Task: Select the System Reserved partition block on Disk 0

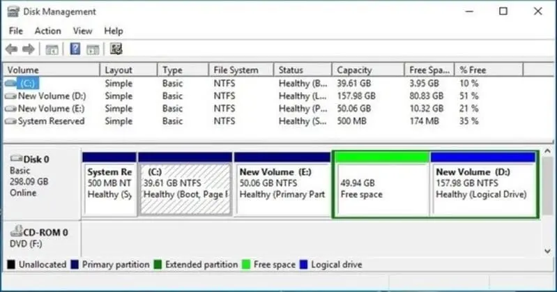Action: [109, 184]
